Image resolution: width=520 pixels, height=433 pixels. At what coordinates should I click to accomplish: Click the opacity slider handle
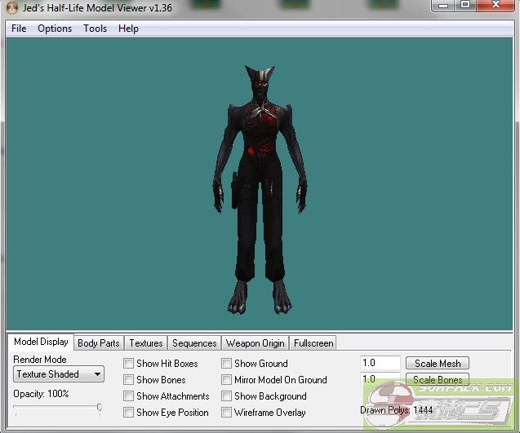point(99,407)
